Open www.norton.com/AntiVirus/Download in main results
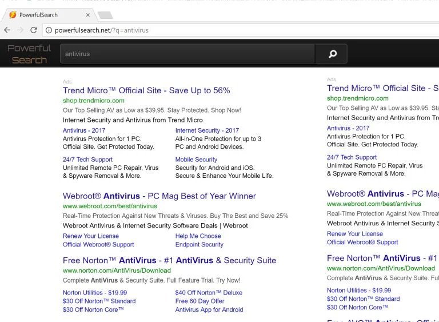Viewport: 439px width, 322px height. (117, 271)
